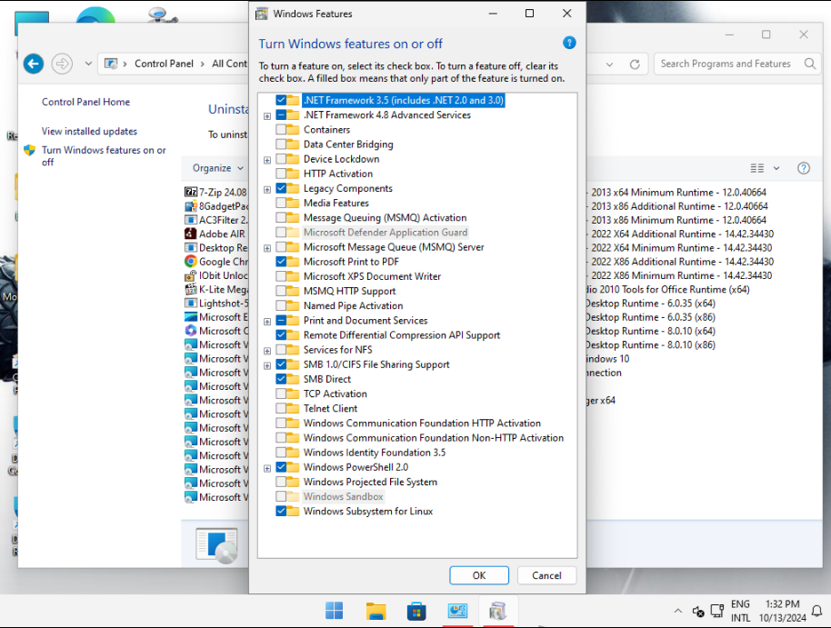Image resolution: width=831 pixels, height=628 pixels.
Task: Open Control Panel Home link
Action: tap(85, 102)
